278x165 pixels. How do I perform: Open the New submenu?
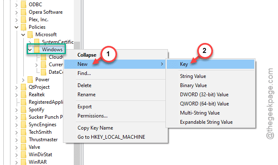[115, 64]
